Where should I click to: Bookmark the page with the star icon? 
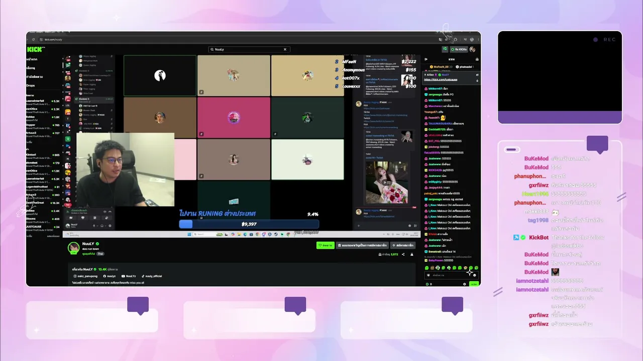tap(447, 40)
